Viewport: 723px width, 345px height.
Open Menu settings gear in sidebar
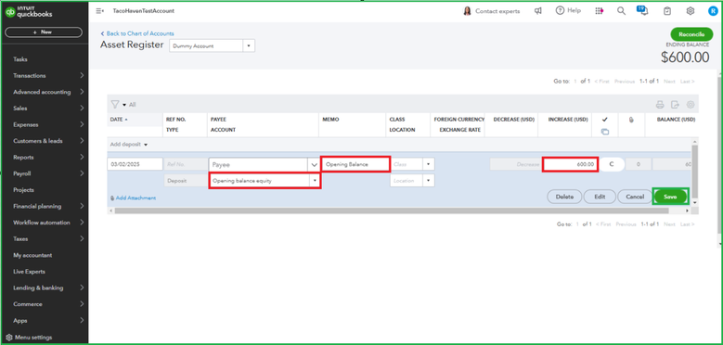pos(9,338)
